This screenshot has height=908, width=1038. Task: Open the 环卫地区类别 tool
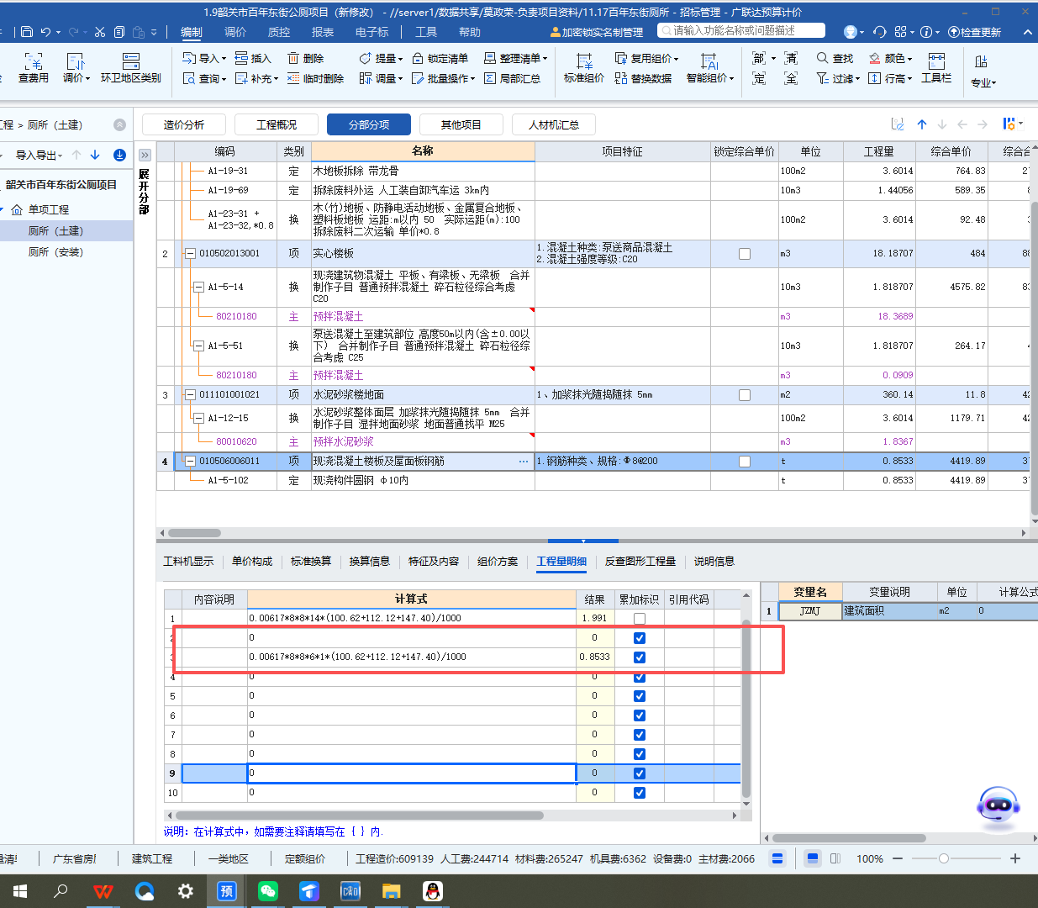click(x=130, y=62)
